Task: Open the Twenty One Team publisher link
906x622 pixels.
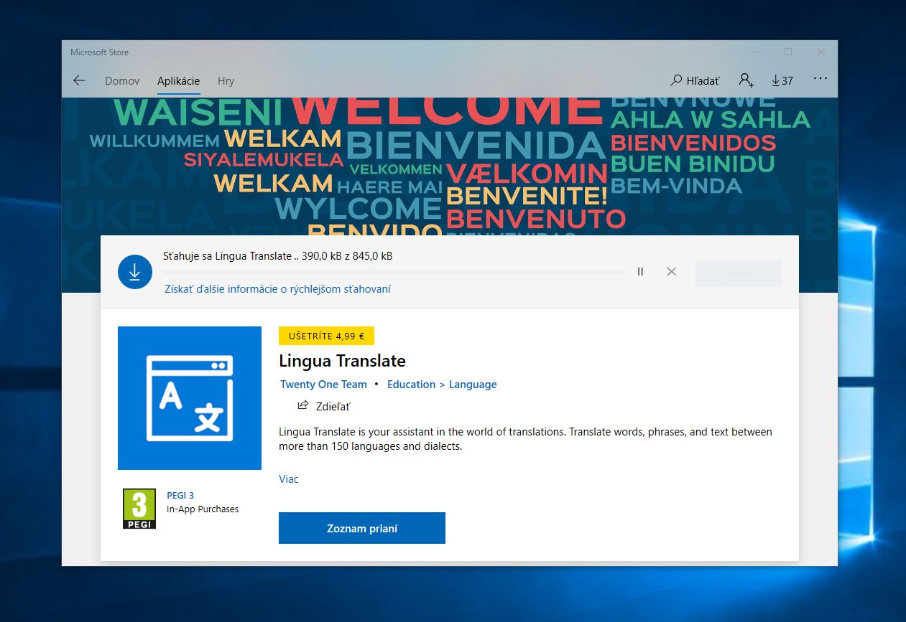Action: click(323, 385)
